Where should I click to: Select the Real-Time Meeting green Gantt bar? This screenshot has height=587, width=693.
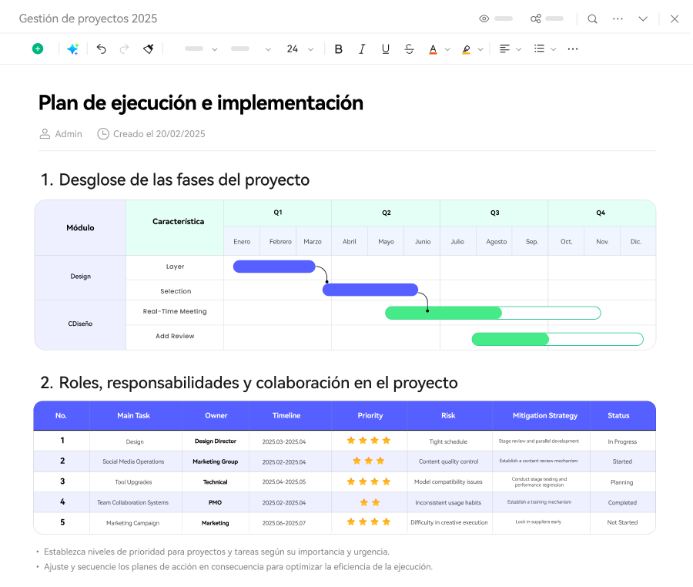pos(444,313)
